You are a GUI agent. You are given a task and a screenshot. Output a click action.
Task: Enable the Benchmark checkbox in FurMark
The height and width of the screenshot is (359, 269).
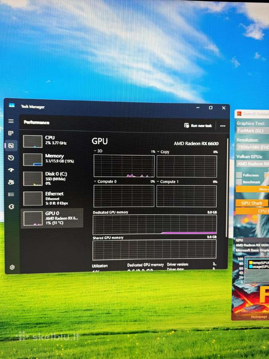click(239, 182)
